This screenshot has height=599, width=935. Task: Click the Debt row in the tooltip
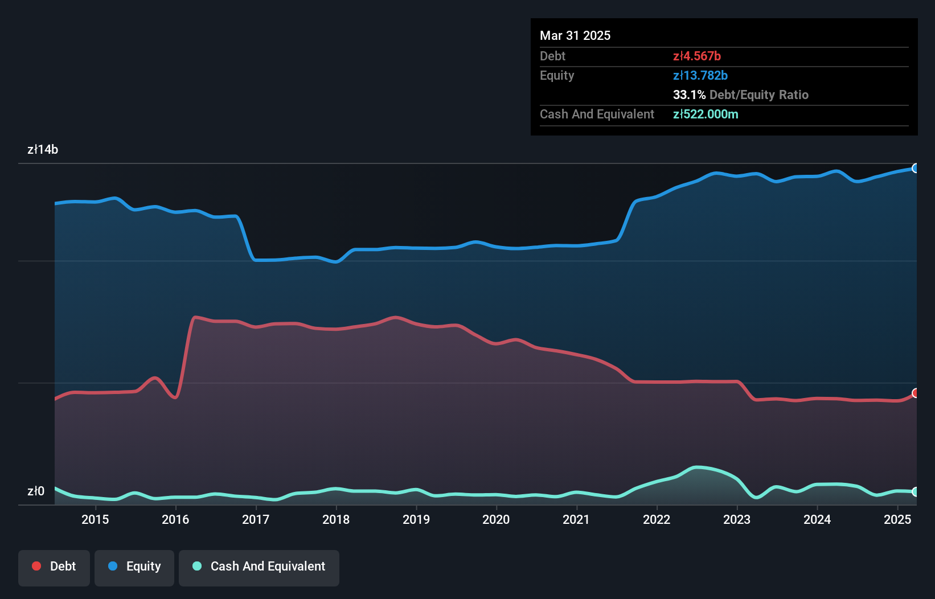coord(626,56)
